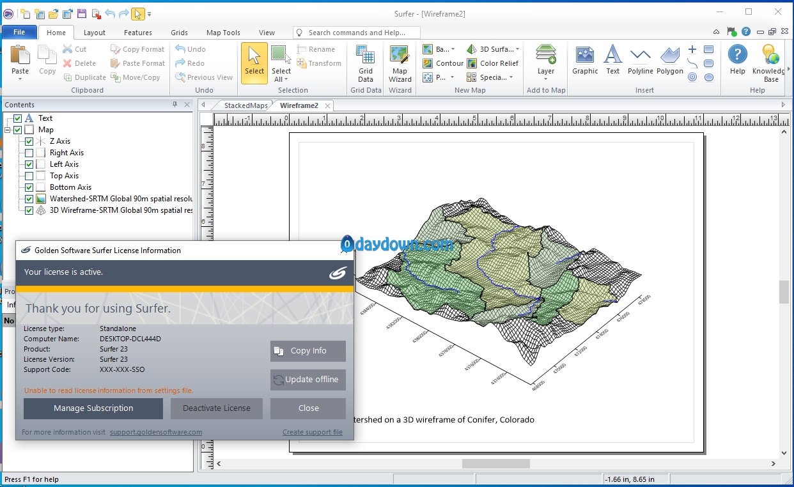Click Duplicate in the Clipboard group
Image resolution: width=794 pixels, height=487 pixels.
pyautogui.click(x=85, y=77)
